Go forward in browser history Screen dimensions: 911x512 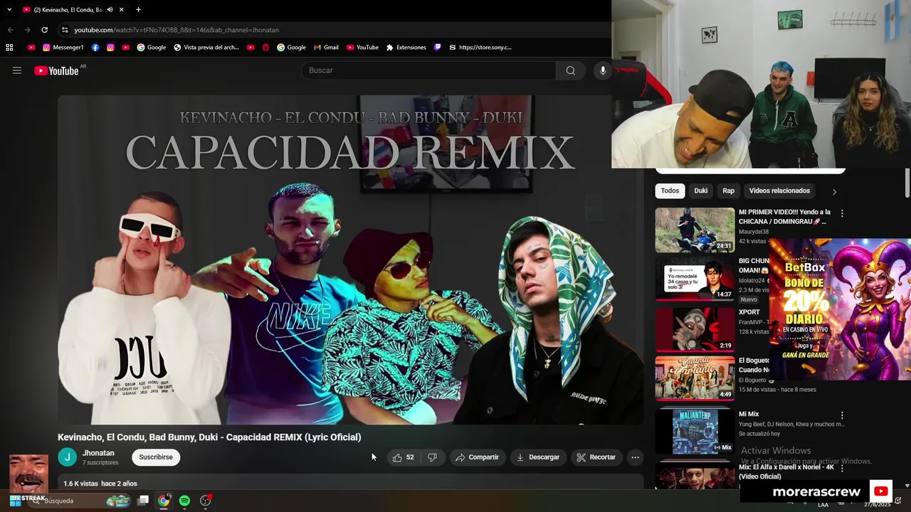pos(27,30)
